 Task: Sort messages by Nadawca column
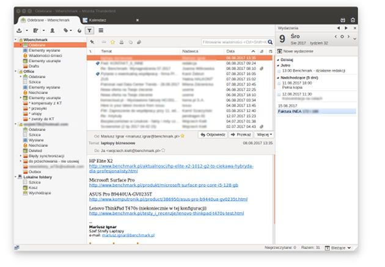tap(190, 51)
